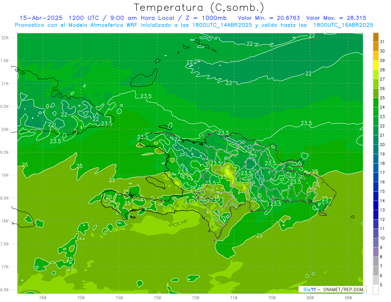The width and height of the screenshot is (391, 302).
Task: Click the "19N" latitude axis label
Action: [x=5, y=175]
